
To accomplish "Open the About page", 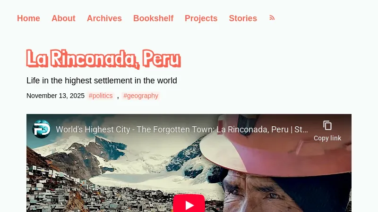I will point(63,18).
